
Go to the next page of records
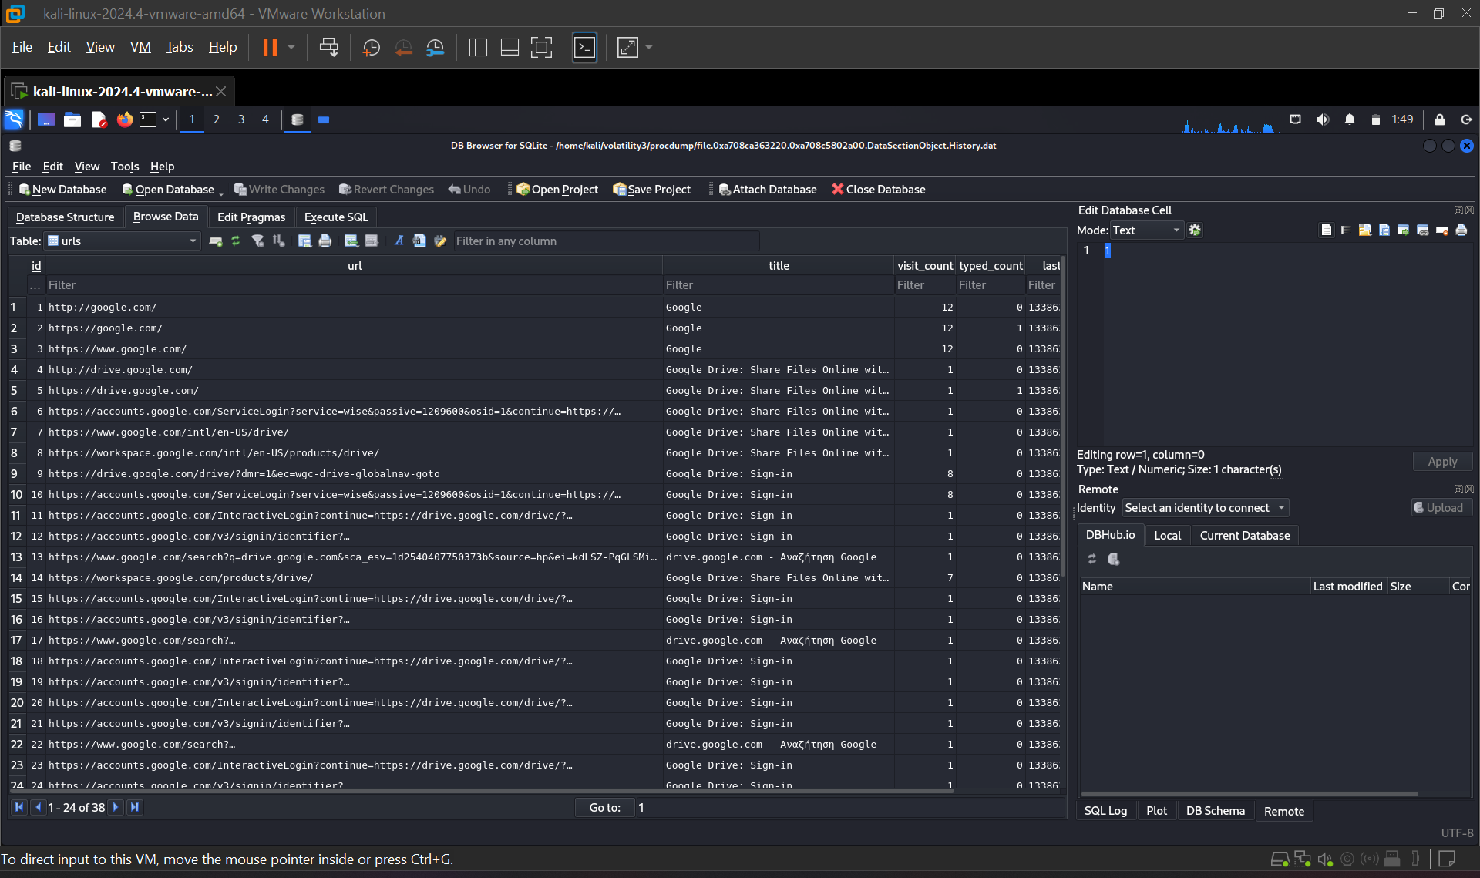[x=116, y=807]
